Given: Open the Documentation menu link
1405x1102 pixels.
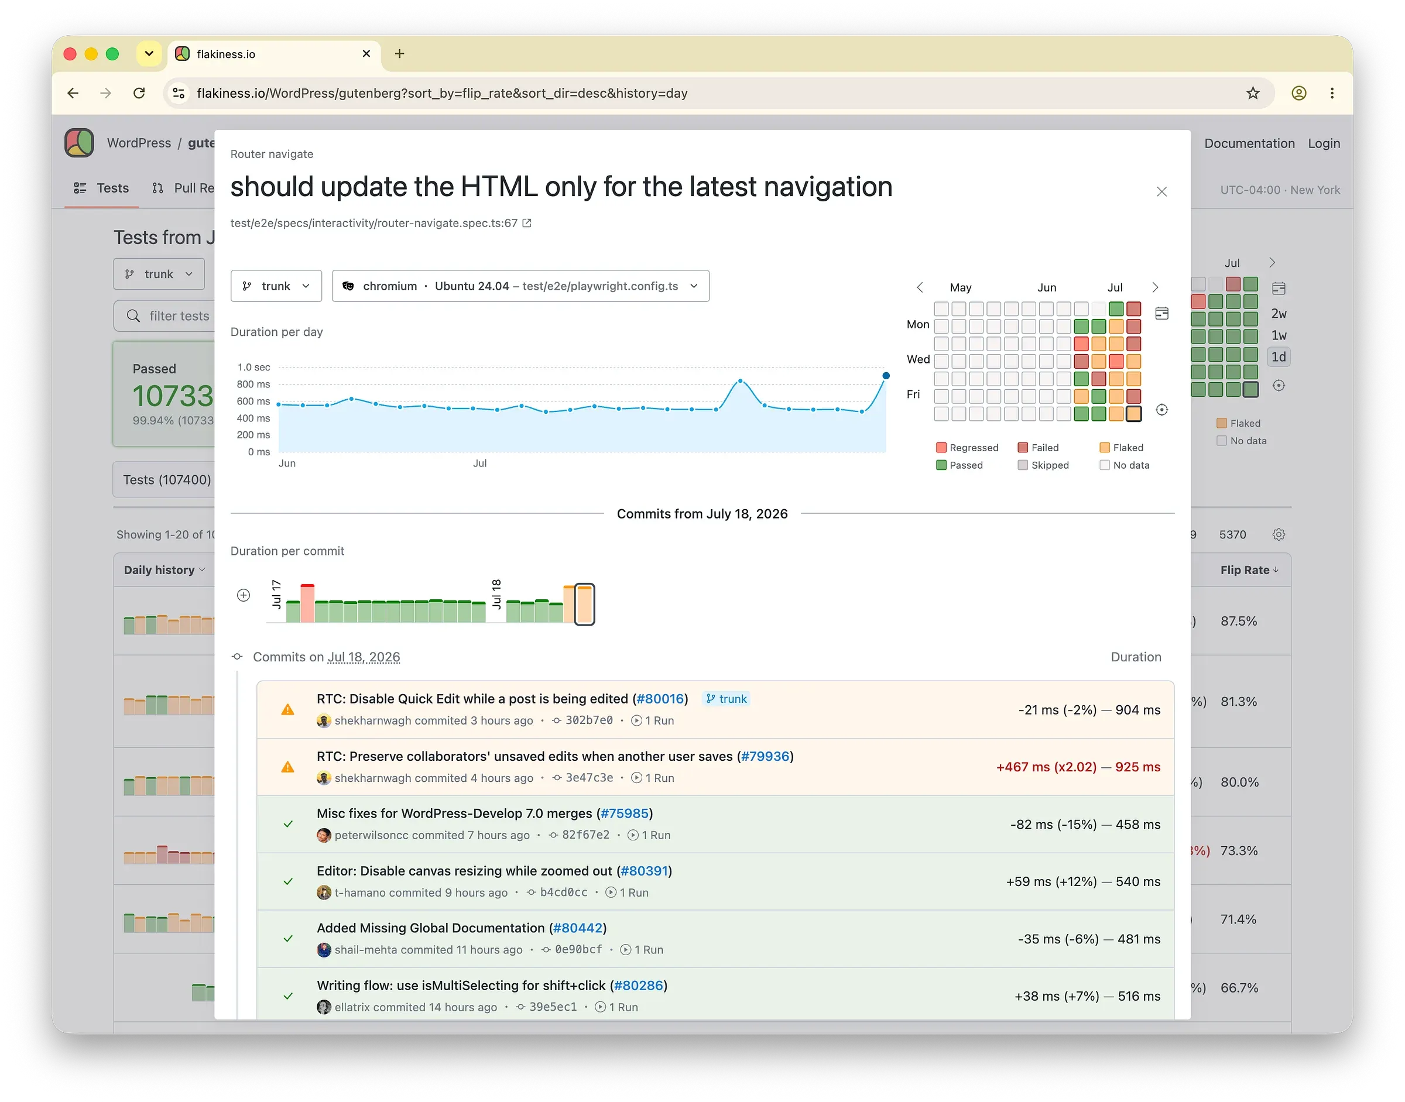Looking at the screenshot, I should (1249, 143).
